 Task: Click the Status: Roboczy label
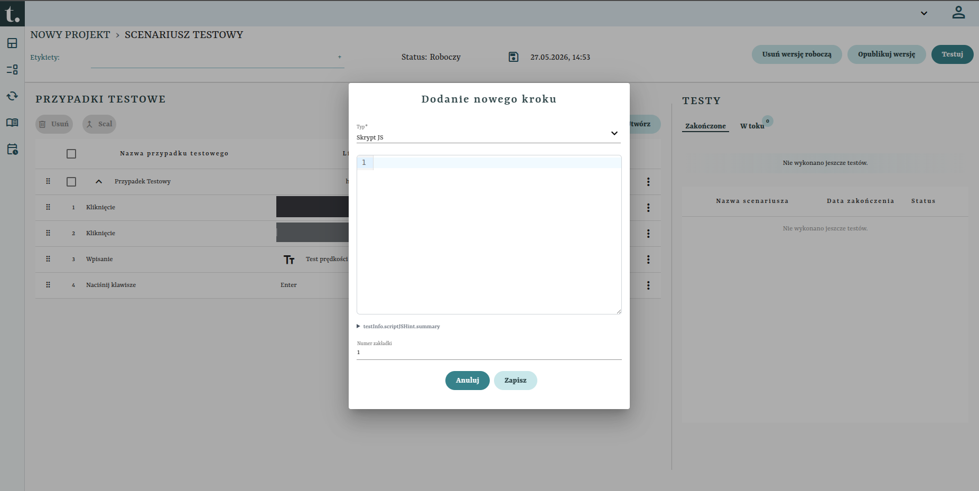(x=431, y=57)
